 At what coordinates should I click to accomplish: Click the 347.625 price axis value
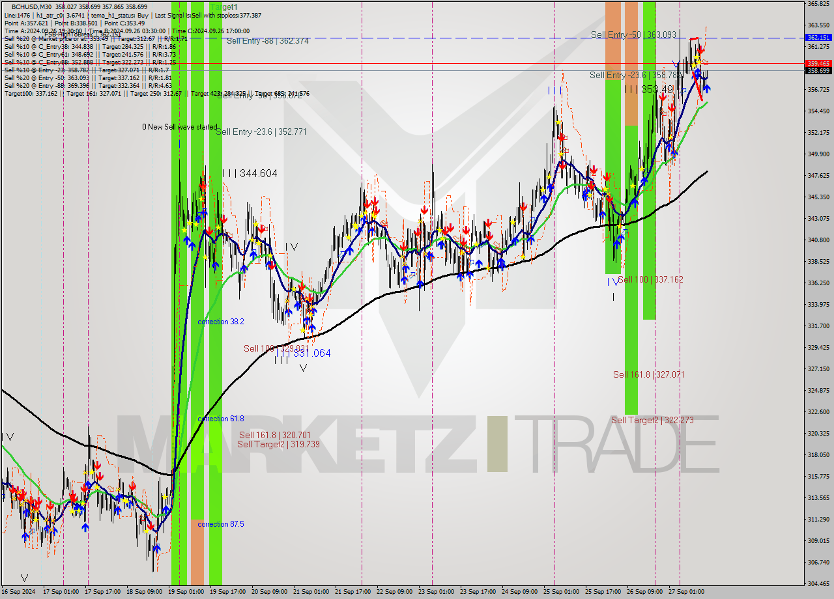click(x=818, y=175)
